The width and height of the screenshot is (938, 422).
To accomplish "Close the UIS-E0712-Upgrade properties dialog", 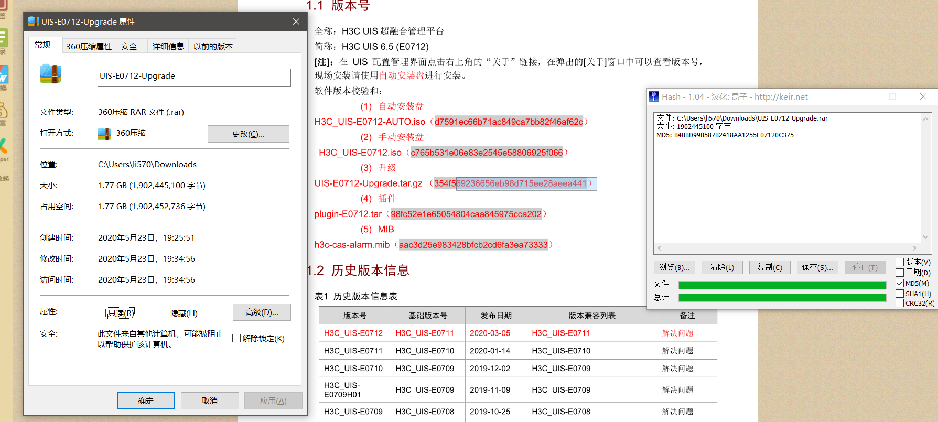I will pyautogui.click(x=296, y=21).
